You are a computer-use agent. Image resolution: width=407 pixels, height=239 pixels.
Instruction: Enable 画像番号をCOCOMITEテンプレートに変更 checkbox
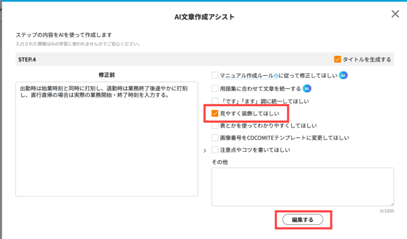coord(215,138)
